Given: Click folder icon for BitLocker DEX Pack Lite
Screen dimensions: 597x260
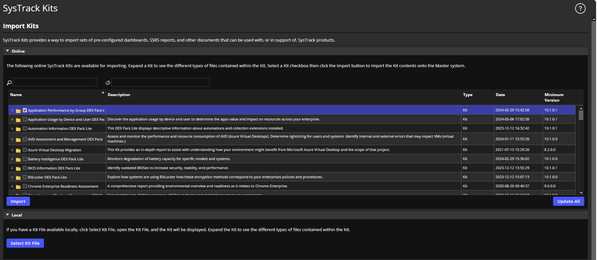Looking at the screenshot, I should pos(18,178).
